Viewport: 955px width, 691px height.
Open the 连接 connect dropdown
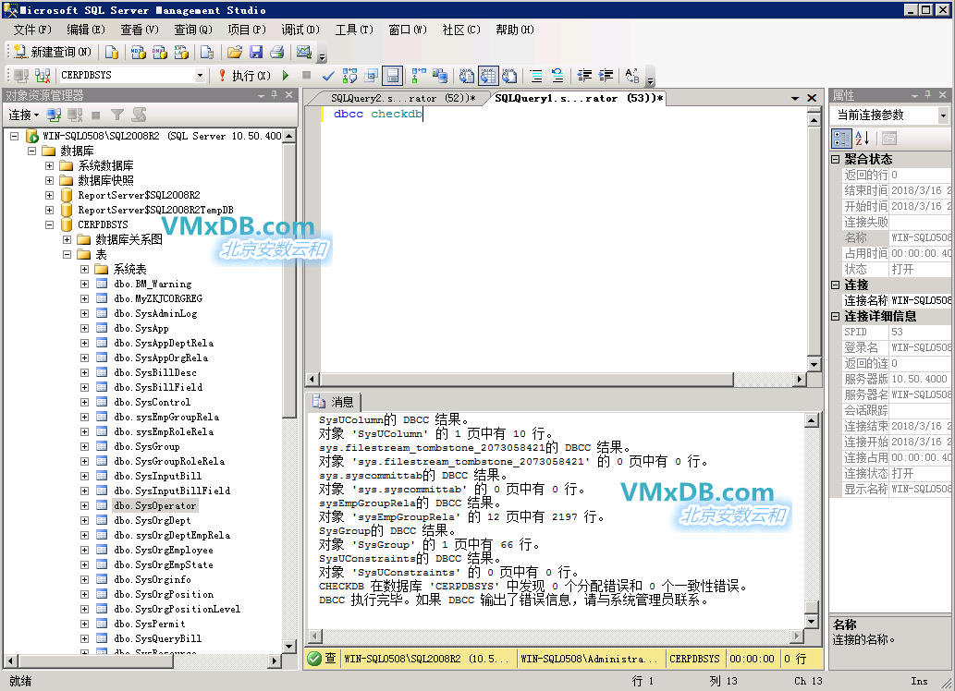click(x=23, y=115)
